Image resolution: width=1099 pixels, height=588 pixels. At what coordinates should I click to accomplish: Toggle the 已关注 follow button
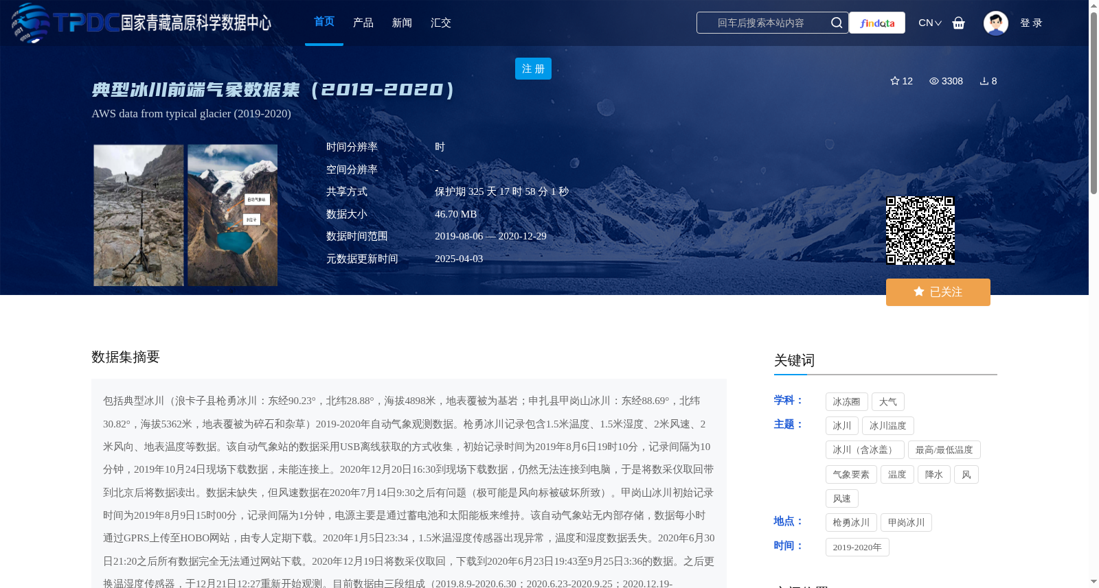click(x=938, y=292)
